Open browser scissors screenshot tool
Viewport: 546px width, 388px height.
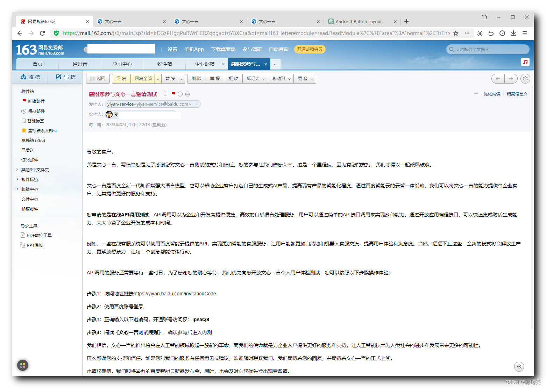click(x=480, y=33)
